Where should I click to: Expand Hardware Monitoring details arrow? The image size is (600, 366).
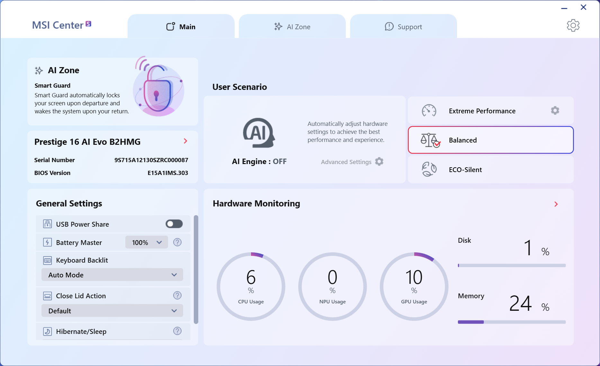tap(556, 204)
